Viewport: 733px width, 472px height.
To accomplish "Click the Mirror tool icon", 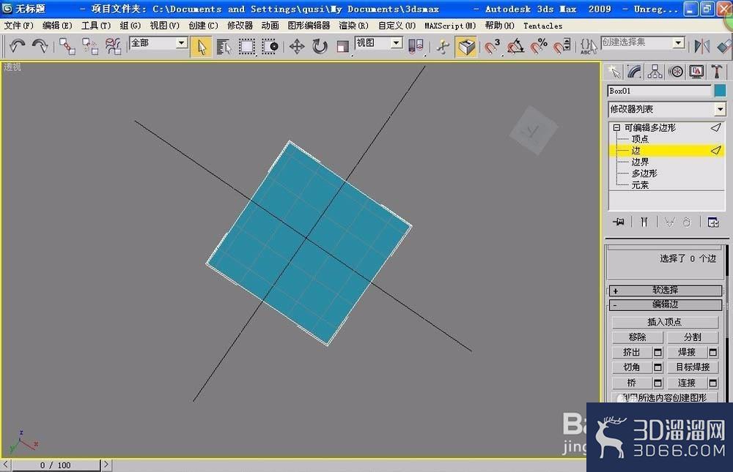I will pyautogui.click(x=701, y=46).
